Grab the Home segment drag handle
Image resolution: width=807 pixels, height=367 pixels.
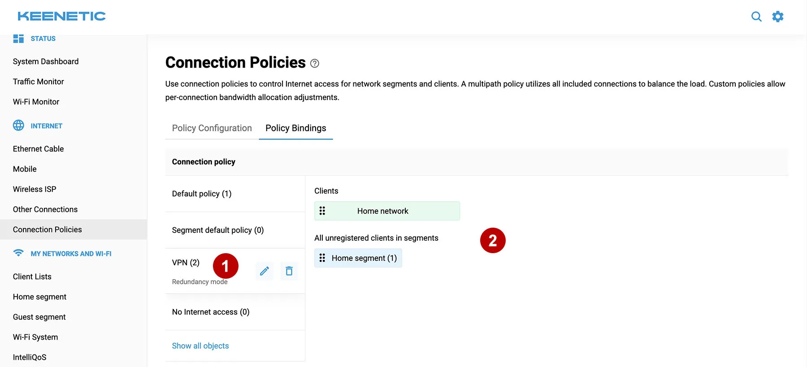[x=322, y=258]
